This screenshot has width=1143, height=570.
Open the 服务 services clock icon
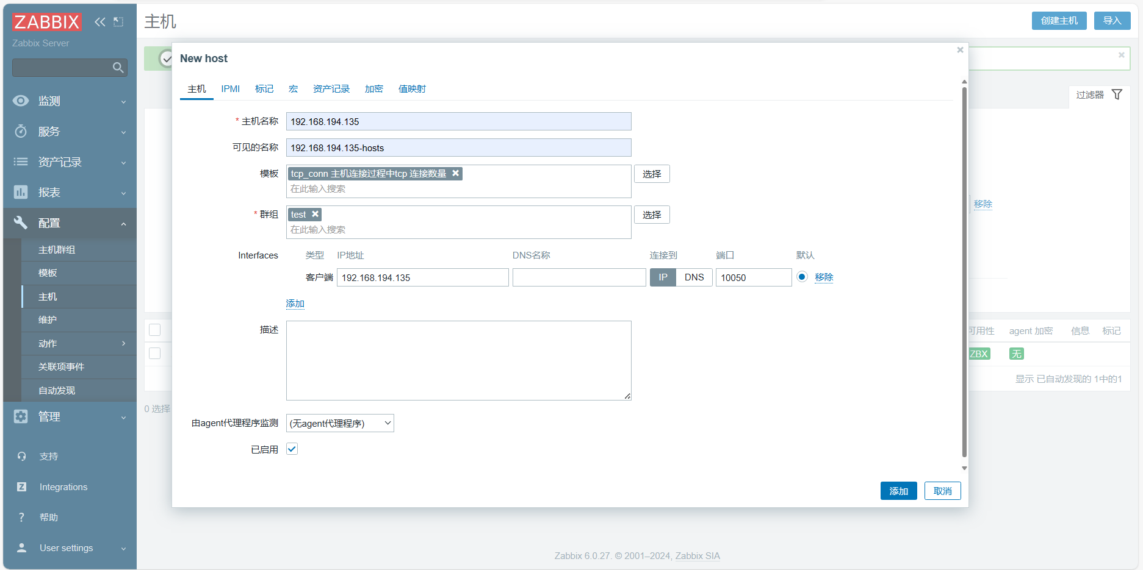tap(21, 131)
